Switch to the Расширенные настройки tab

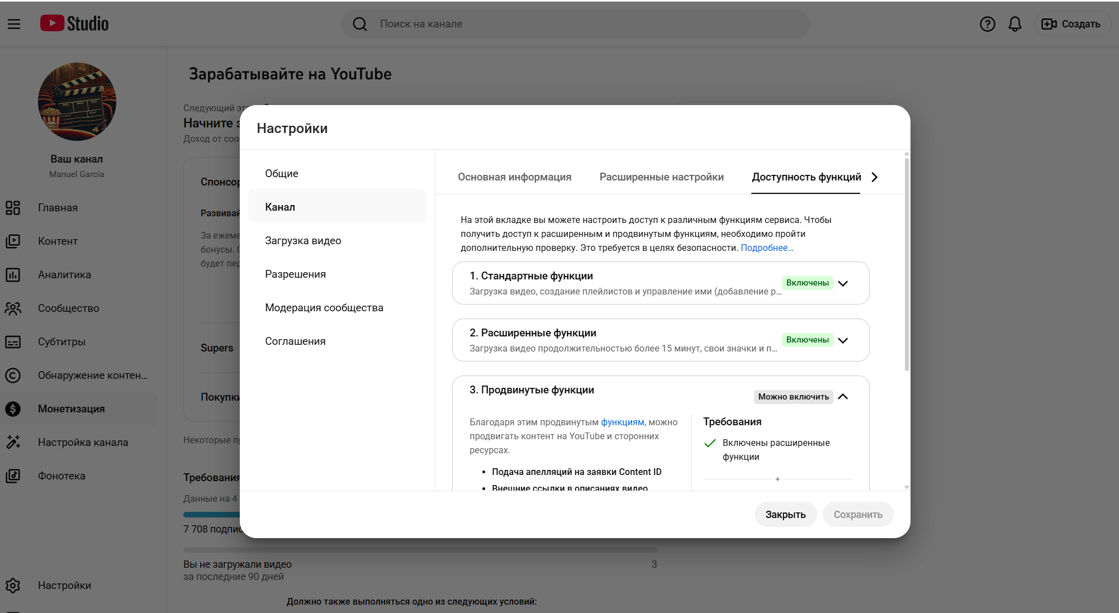661,177
